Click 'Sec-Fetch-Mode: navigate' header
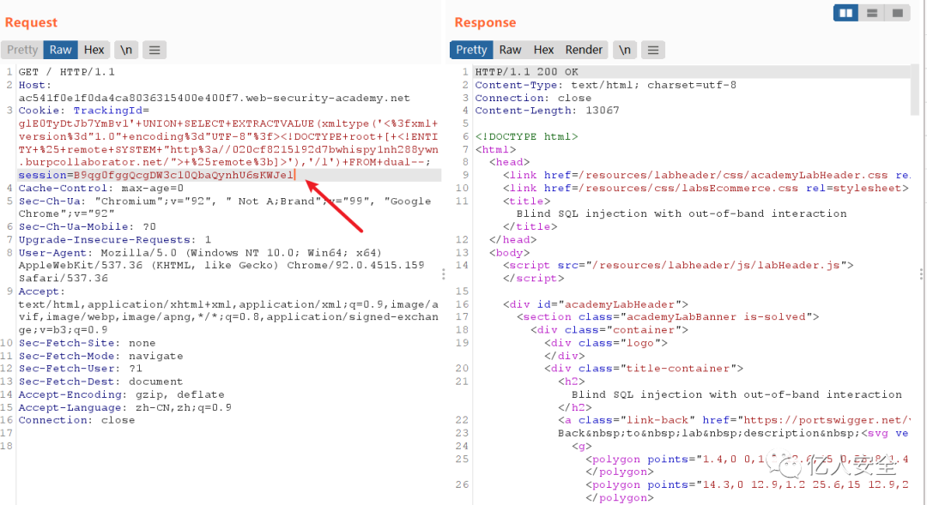 click(101, 356)
